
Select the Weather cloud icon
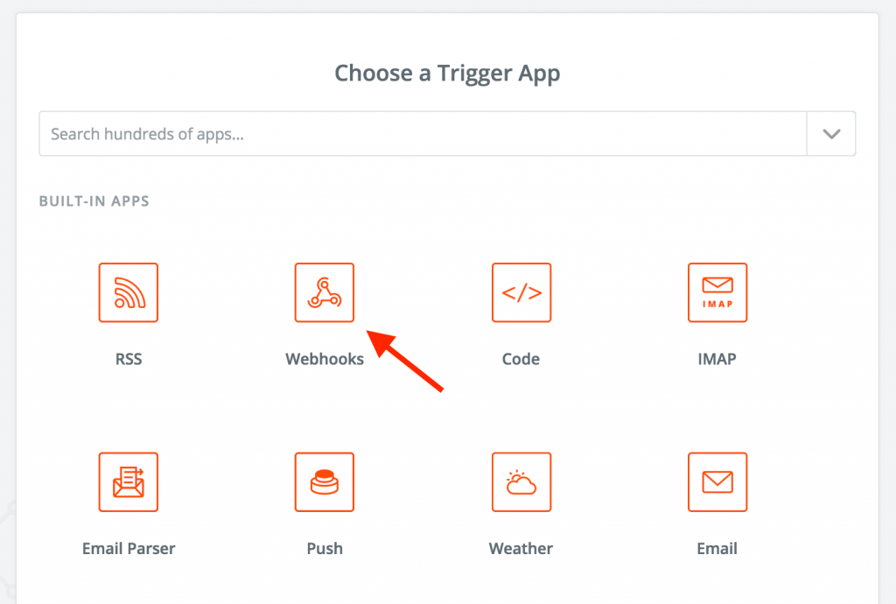[x=521, y=482]
